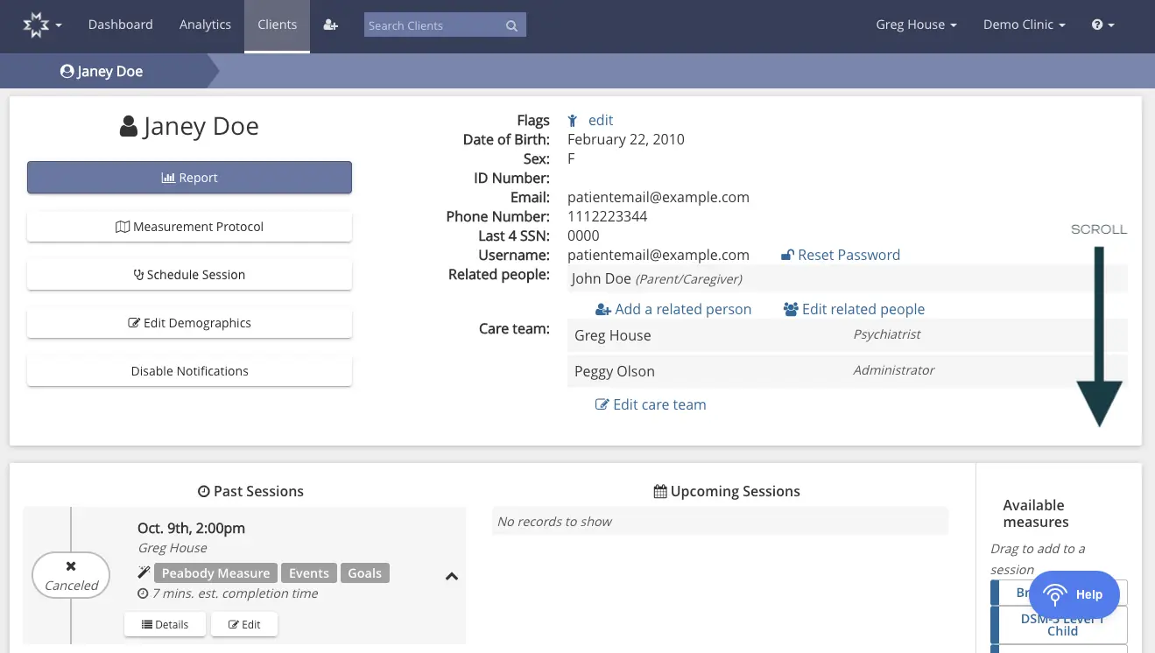Click the Edit care team link

[x=651, y=404]
